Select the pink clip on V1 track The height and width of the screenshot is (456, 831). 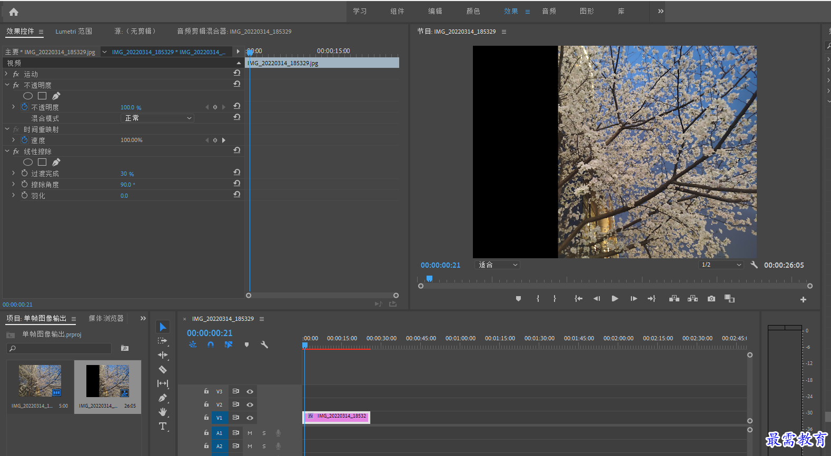[x=337, y=417]
